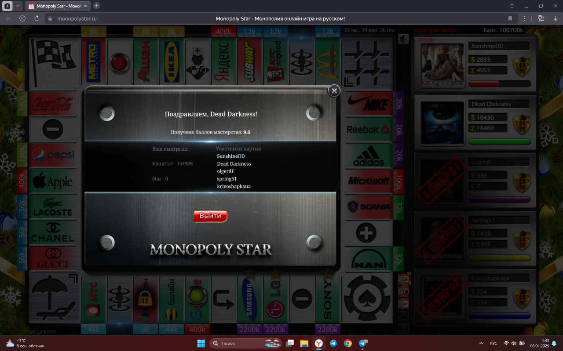This screenshot has height=351, width=563.
Task: Click the Банк: 100700k label
Action: 502,30
